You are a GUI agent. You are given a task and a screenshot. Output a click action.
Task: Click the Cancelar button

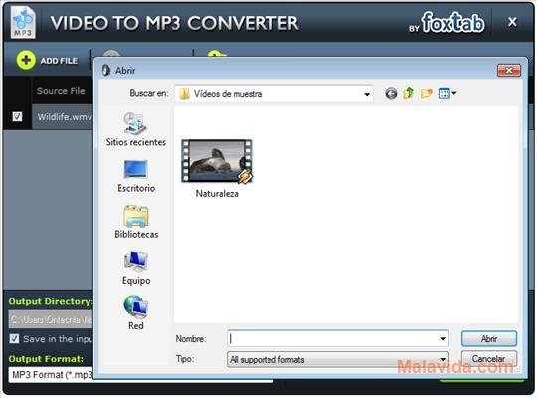[x=489, y=359]
